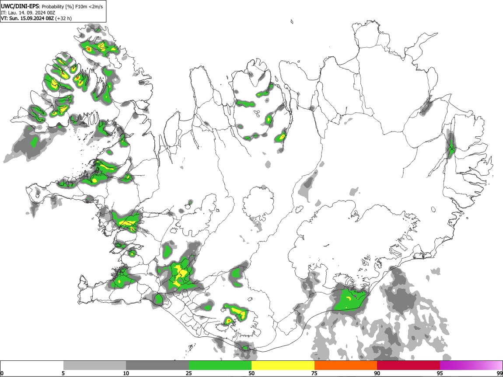This screenshot has height=377, width=503.
Task: Click the yellow 50-75% legend swatch
Action: click(283, 366)
